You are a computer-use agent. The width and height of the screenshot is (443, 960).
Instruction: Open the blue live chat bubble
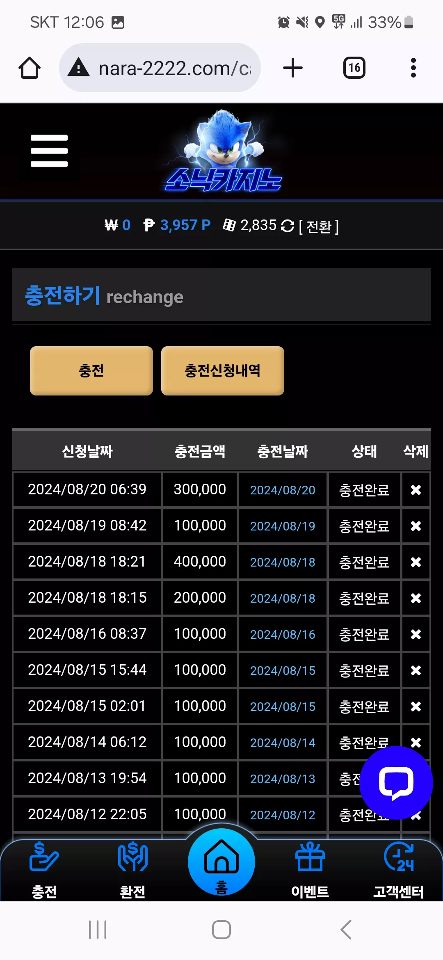pos(396,783)
